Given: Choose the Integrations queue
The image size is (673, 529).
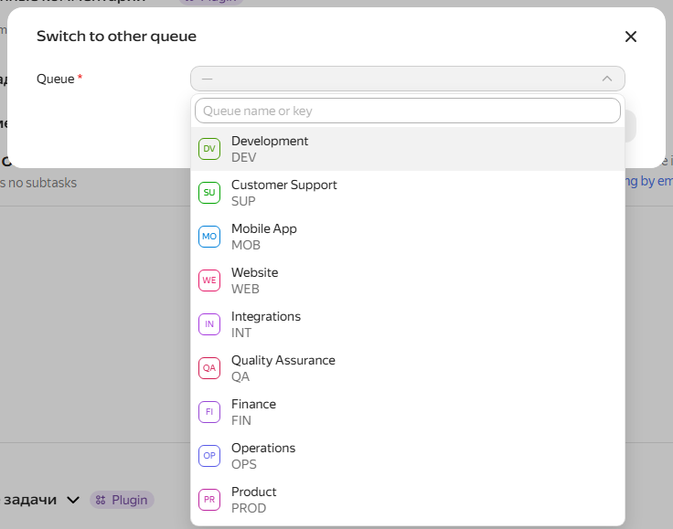Looking at the screenshot, I should pyautogui.click(x=407, y=324).
